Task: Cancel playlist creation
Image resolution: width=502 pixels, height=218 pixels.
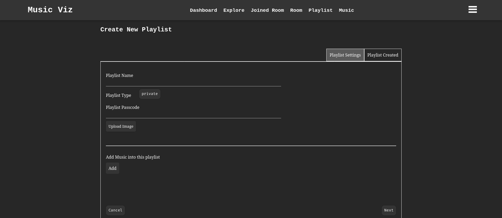Action: coord(115,210)
